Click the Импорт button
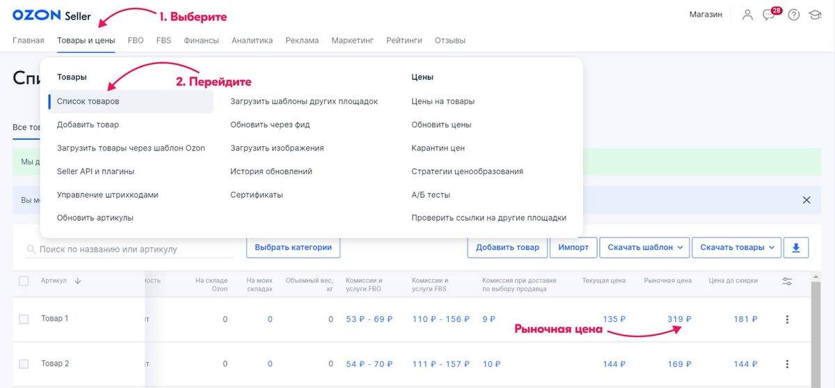The width and height of the screenshot is (835, 388). (x=573, y=247)
